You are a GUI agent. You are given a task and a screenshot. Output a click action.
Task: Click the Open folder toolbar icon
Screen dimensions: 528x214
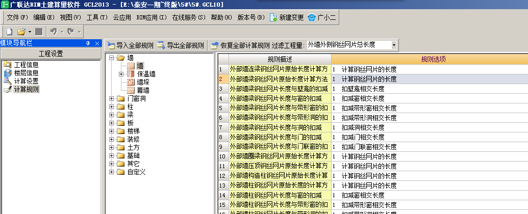(x=21, y=32)
